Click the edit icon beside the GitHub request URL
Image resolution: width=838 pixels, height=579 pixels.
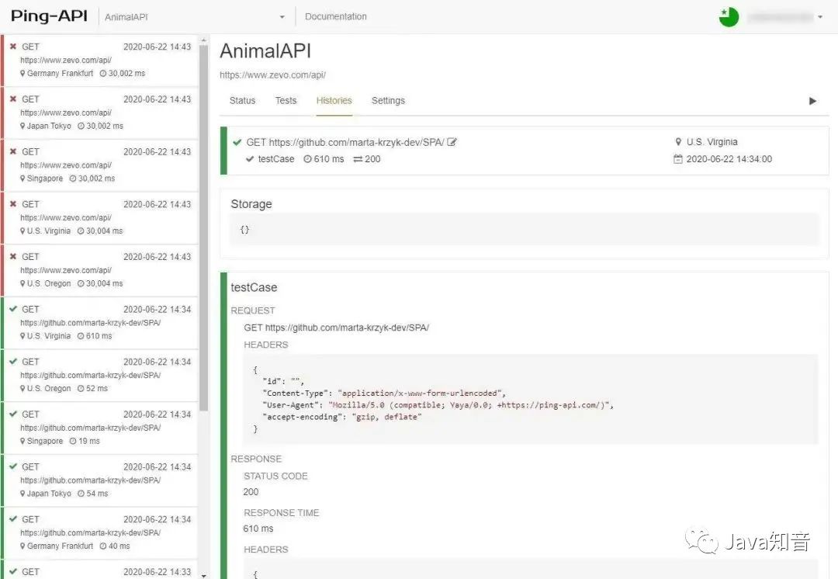(452, 142)
